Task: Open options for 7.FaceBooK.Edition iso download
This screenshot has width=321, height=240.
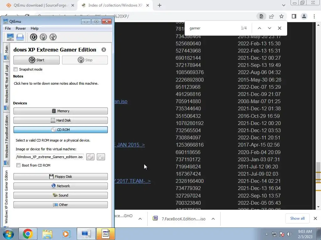Action: 213,219
